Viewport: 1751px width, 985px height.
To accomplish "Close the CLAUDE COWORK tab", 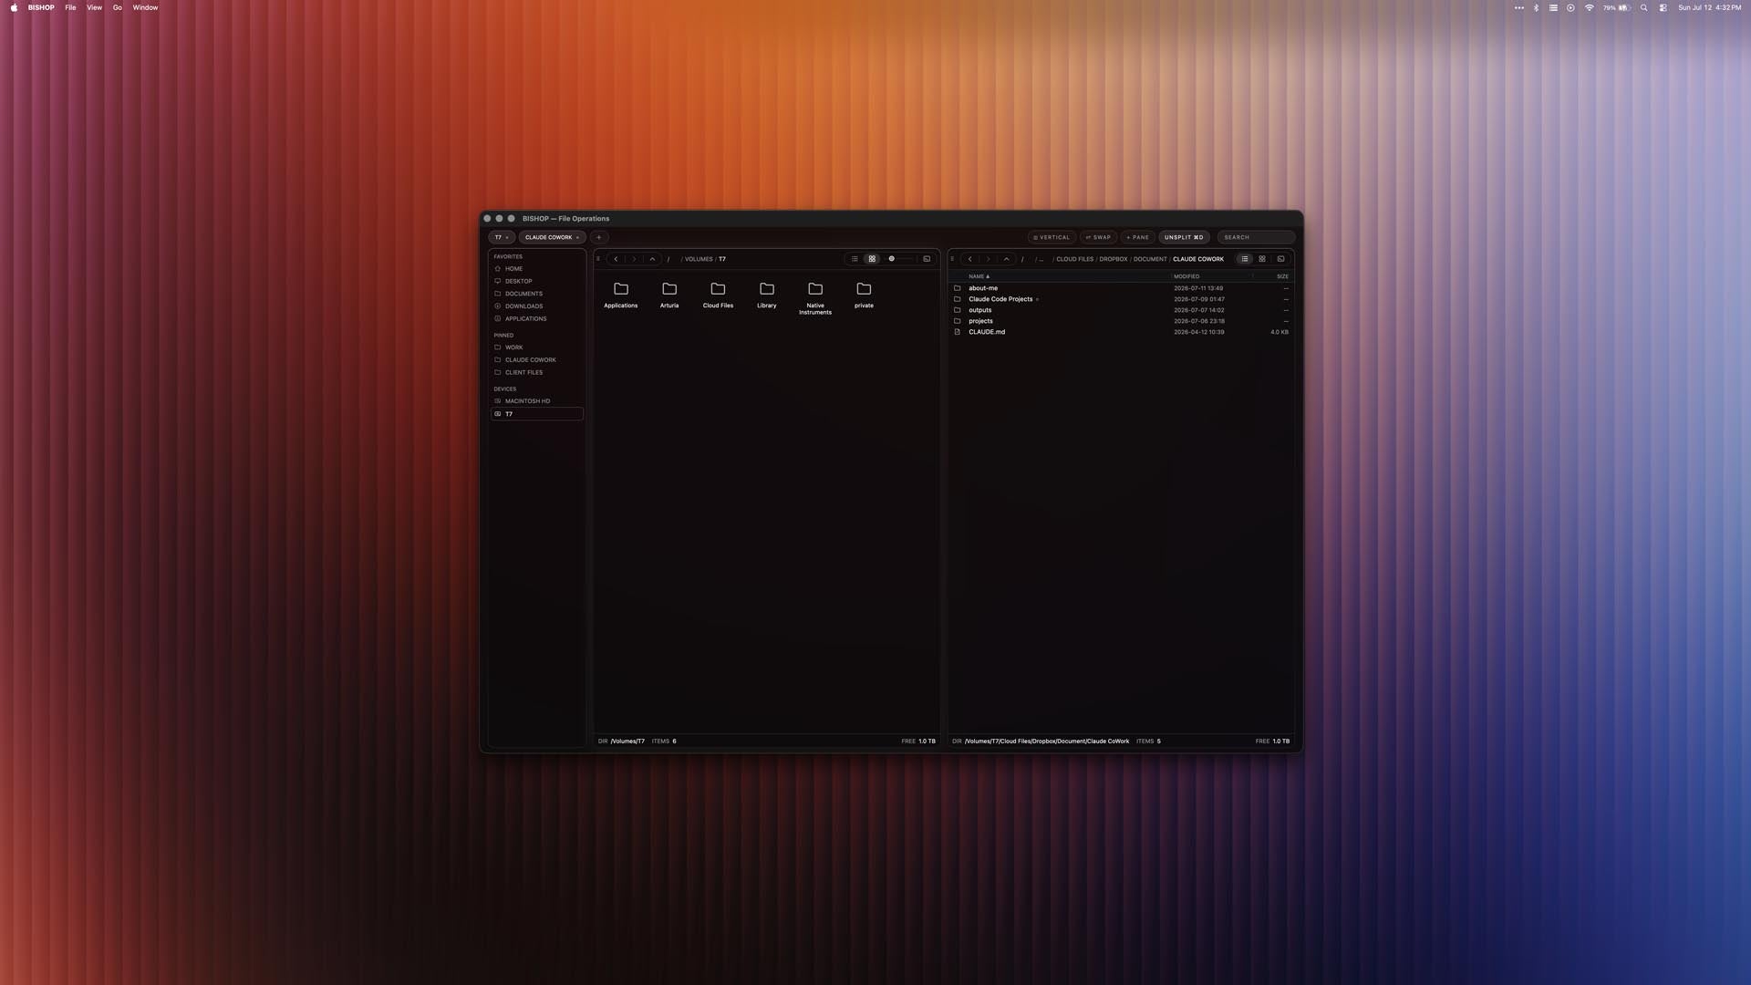I will pos(577,237).
